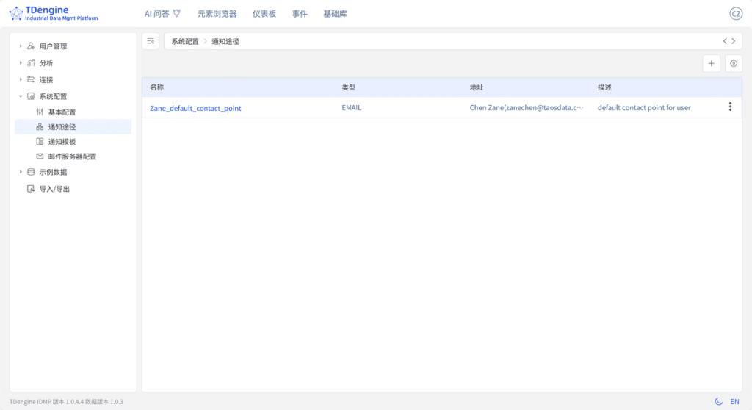Viewport: 752px width, 410px height.
Task: Open AI 问答 in the top menu
Action: (x=157, y=14)
